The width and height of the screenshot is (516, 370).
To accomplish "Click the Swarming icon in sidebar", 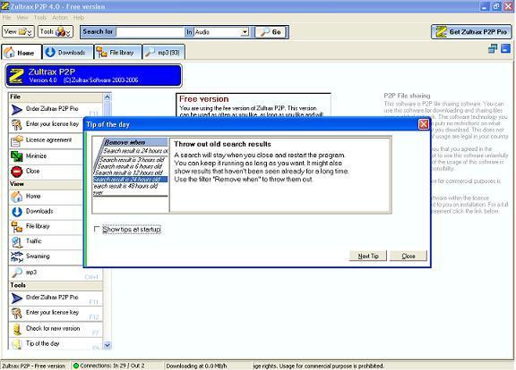I will coord(16,257).
